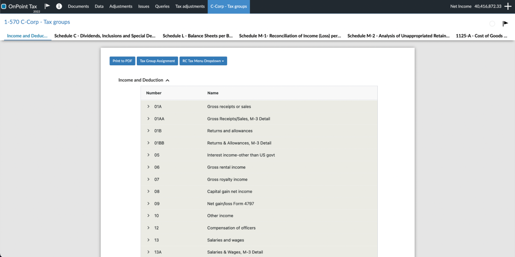Expand row 01A Gross receipts or sales
This screenshot has height=257, width=515.
tap(148, 107)
